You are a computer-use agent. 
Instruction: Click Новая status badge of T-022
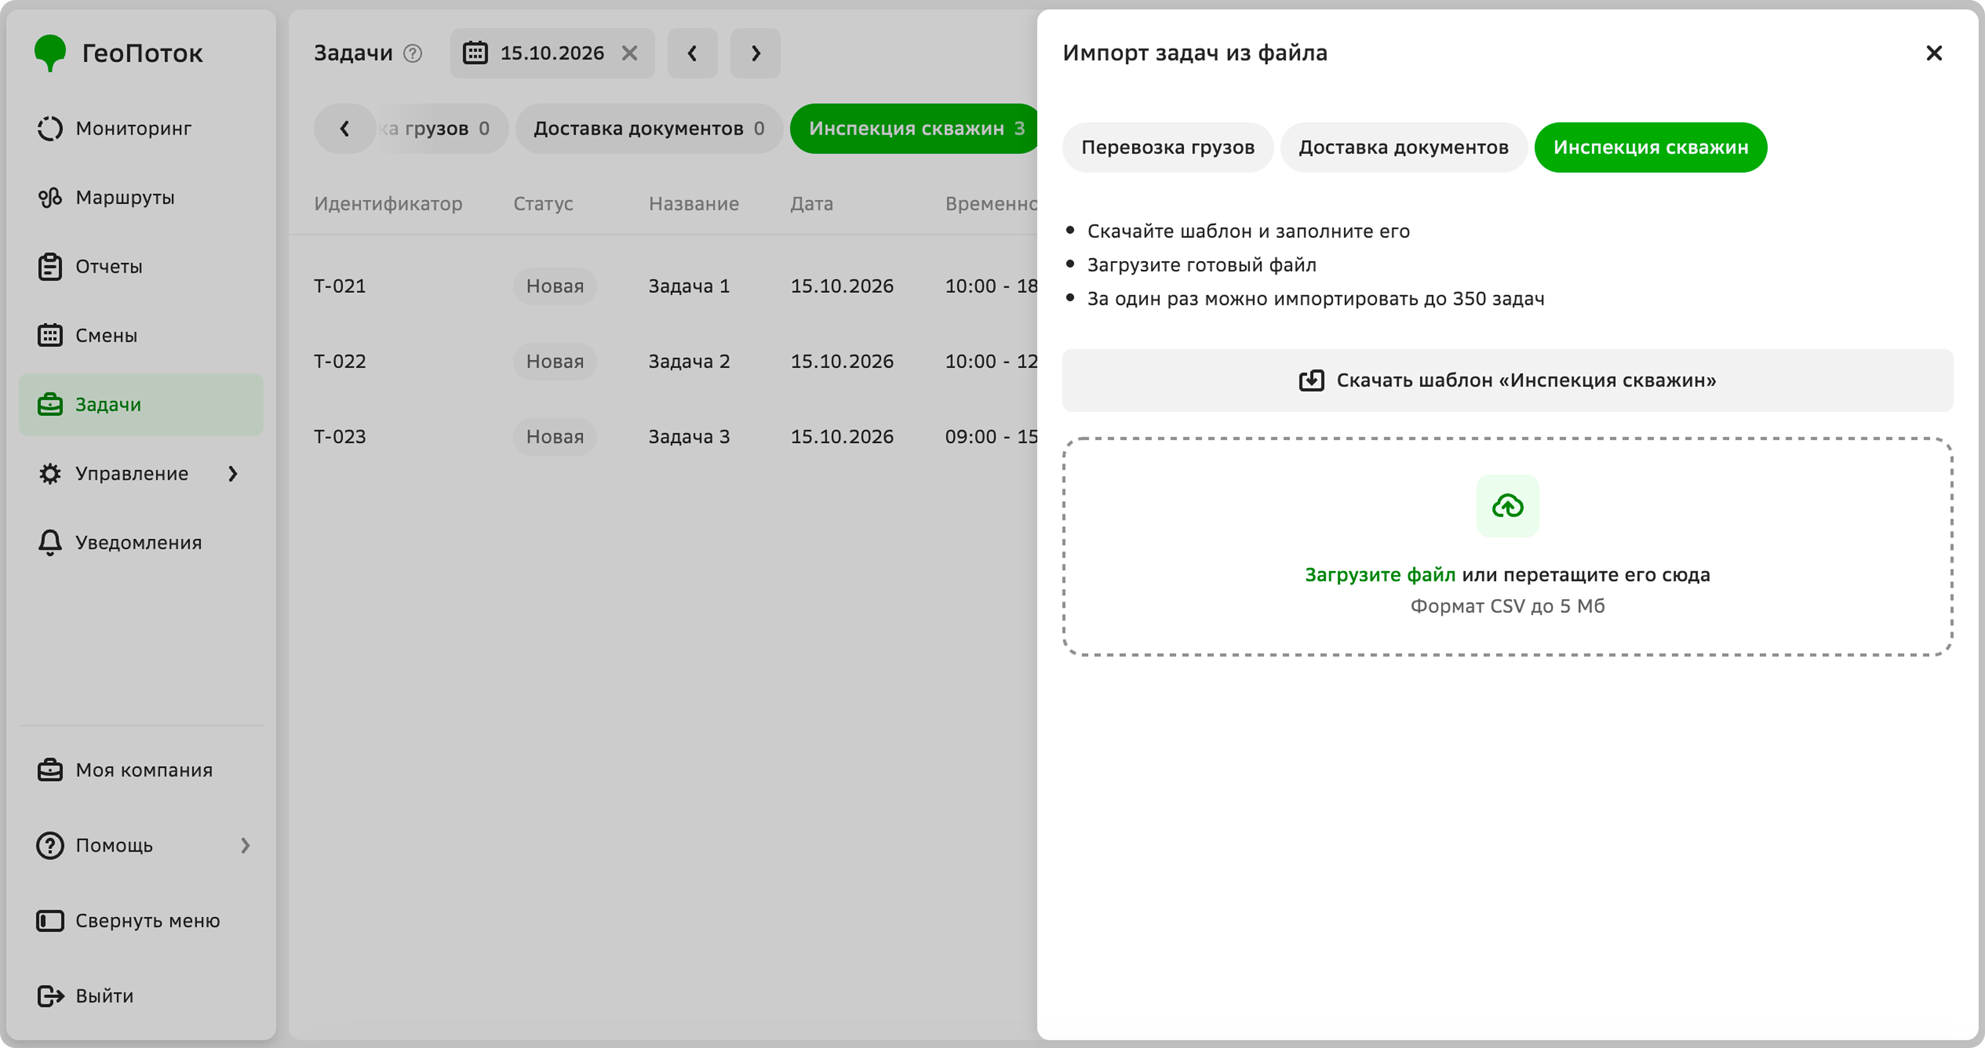click(x=555, y=361)
